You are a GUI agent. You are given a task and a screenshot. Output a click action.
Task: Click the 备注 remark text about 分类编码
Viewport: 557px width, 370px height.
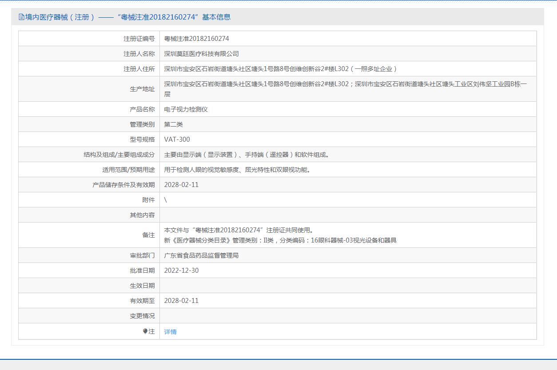[x=280, y=240]
